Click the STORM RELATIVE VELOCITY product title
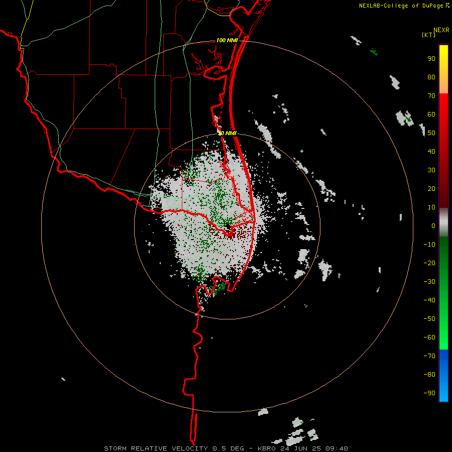Screen dimensions: 452x452 tap(156, 448)
